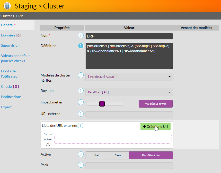
Task: Switch to the Supervision tab
Action: point(10,45)
